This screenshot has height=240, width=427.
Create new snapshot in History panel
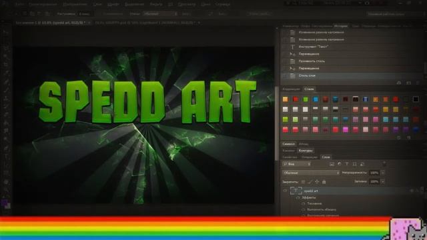pos(408,83)
